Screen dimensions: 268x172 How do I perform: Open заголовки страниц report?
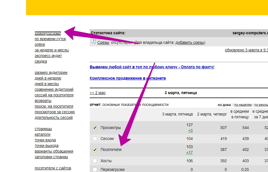coord(51,157)
